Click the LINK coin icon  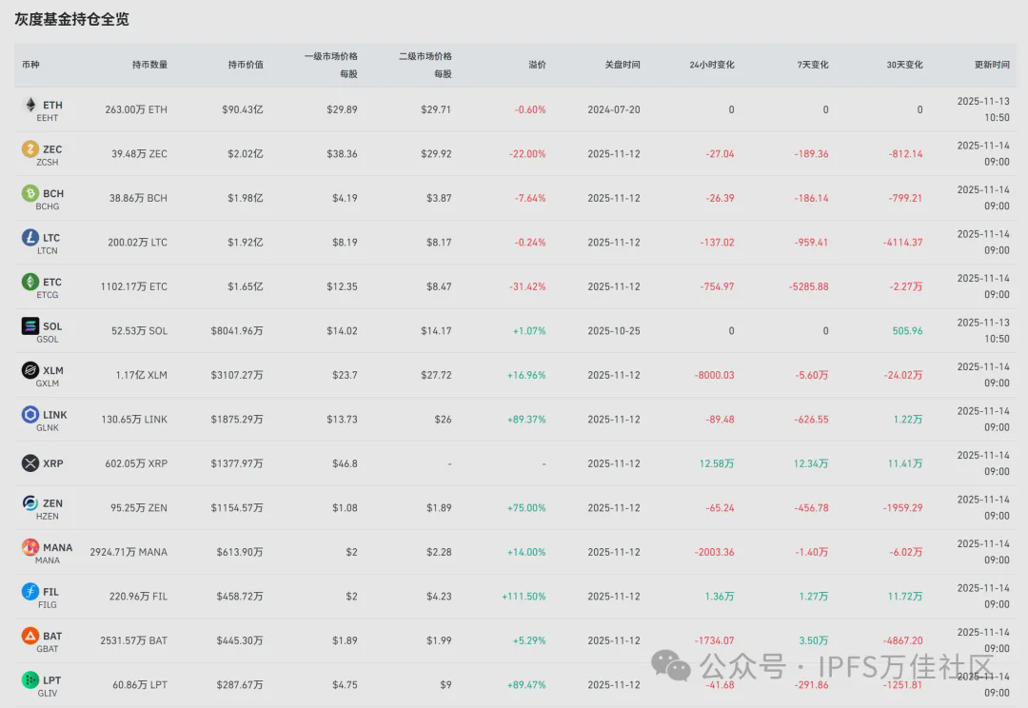[30, 415]
